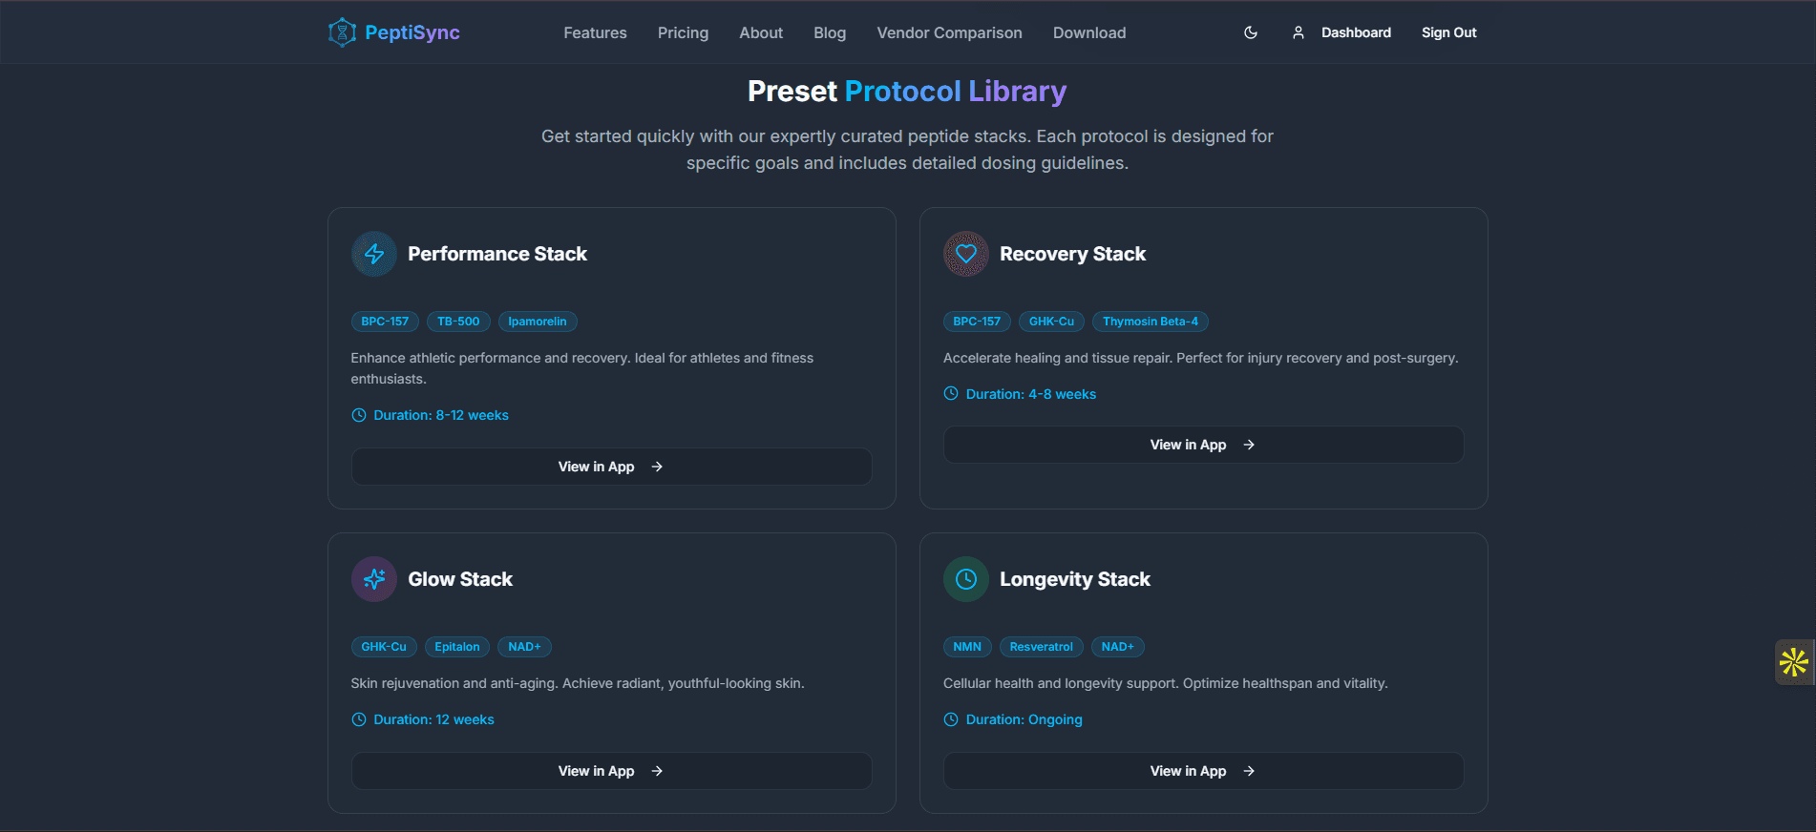
Task: Click the Glow Stack sparkle icon
Action: (374, 579)
